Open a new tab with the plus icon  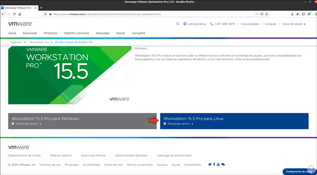[41, 8]
